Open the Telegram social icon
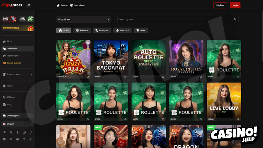The width and height of the screenshot is (263, 148). [4, 132]
